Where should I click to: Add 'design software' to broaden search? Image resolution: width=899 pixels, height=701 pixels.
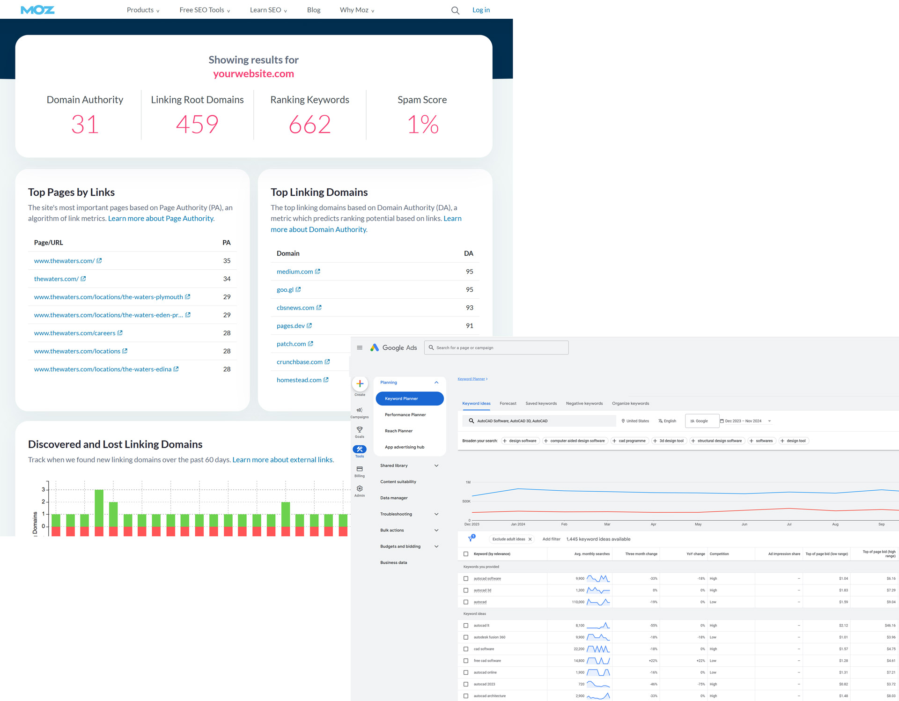(520, 441)
